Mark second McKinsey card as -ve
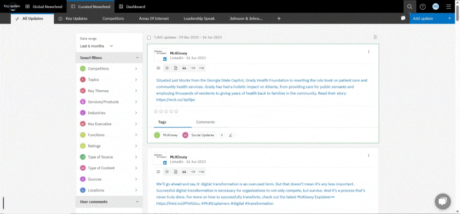 [193, 172]
